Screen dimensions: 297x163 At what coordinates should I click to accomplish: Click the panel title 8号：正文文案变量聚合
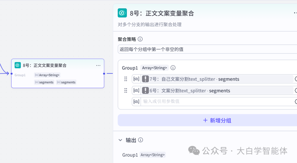click(x=162, y=13)
